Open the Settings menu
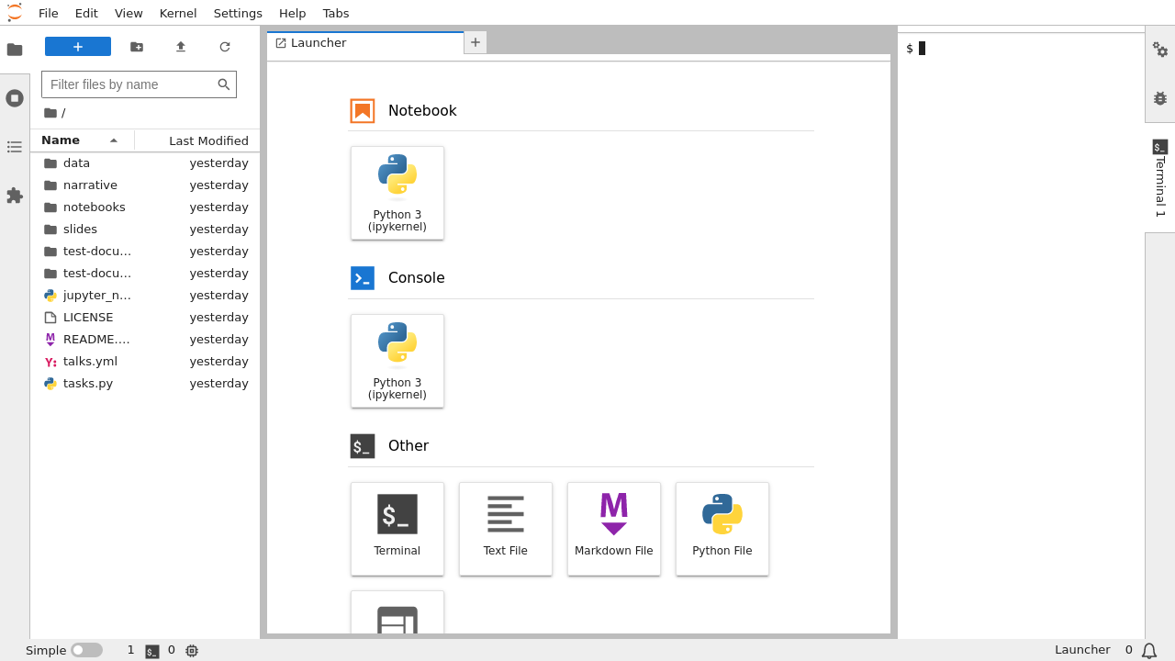1175x661 pixels. 238,13
